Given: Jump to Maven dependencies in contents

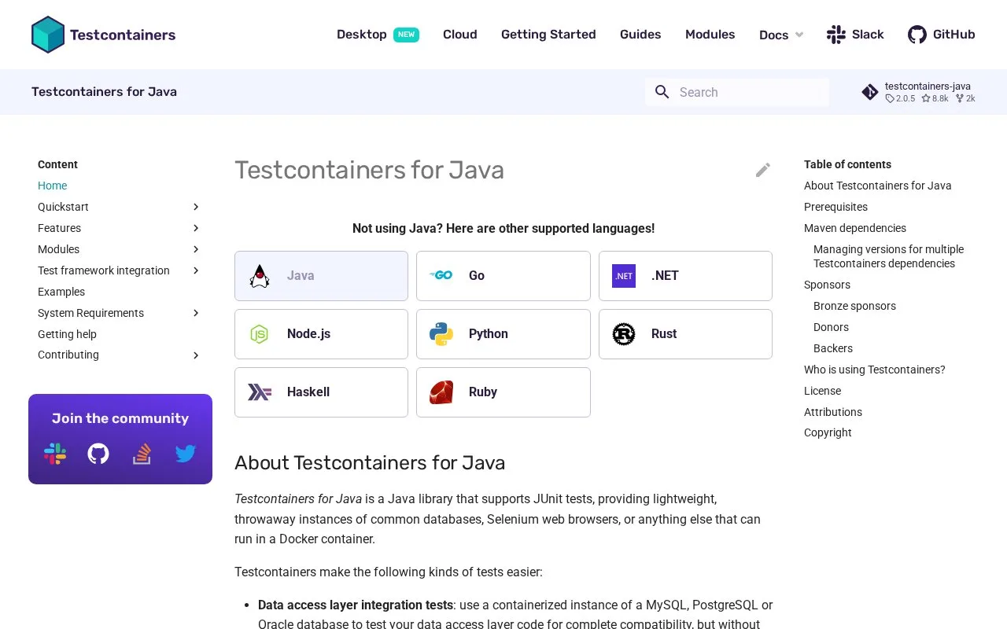Looking at the screenshot, I should coord(855,228).
